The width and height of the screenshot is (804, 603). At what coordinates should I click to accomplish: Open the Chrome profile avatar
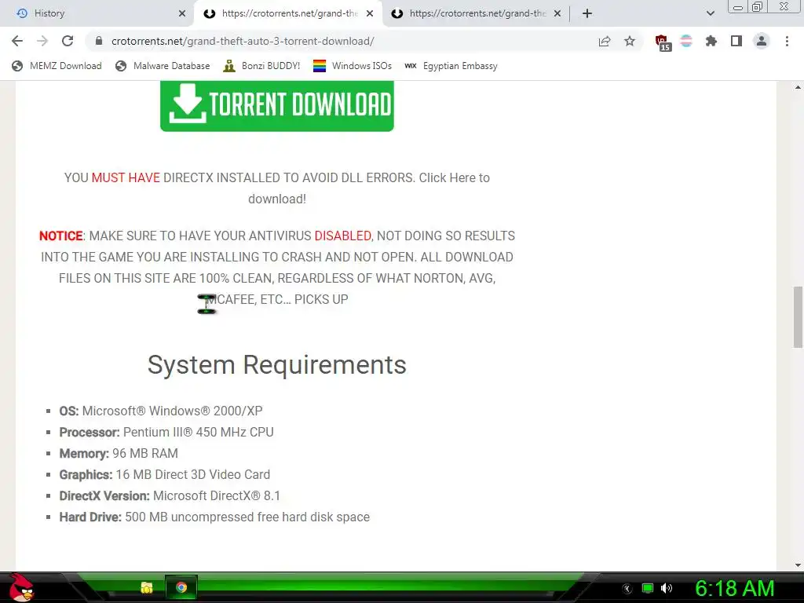[762, 41]
